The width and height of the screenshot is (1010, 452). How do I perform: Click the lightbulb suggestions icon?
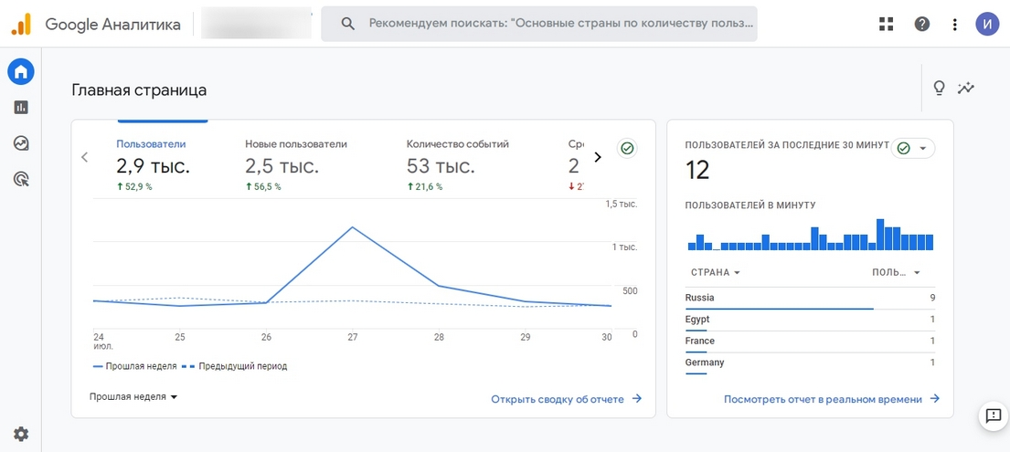tap(938, 88)
